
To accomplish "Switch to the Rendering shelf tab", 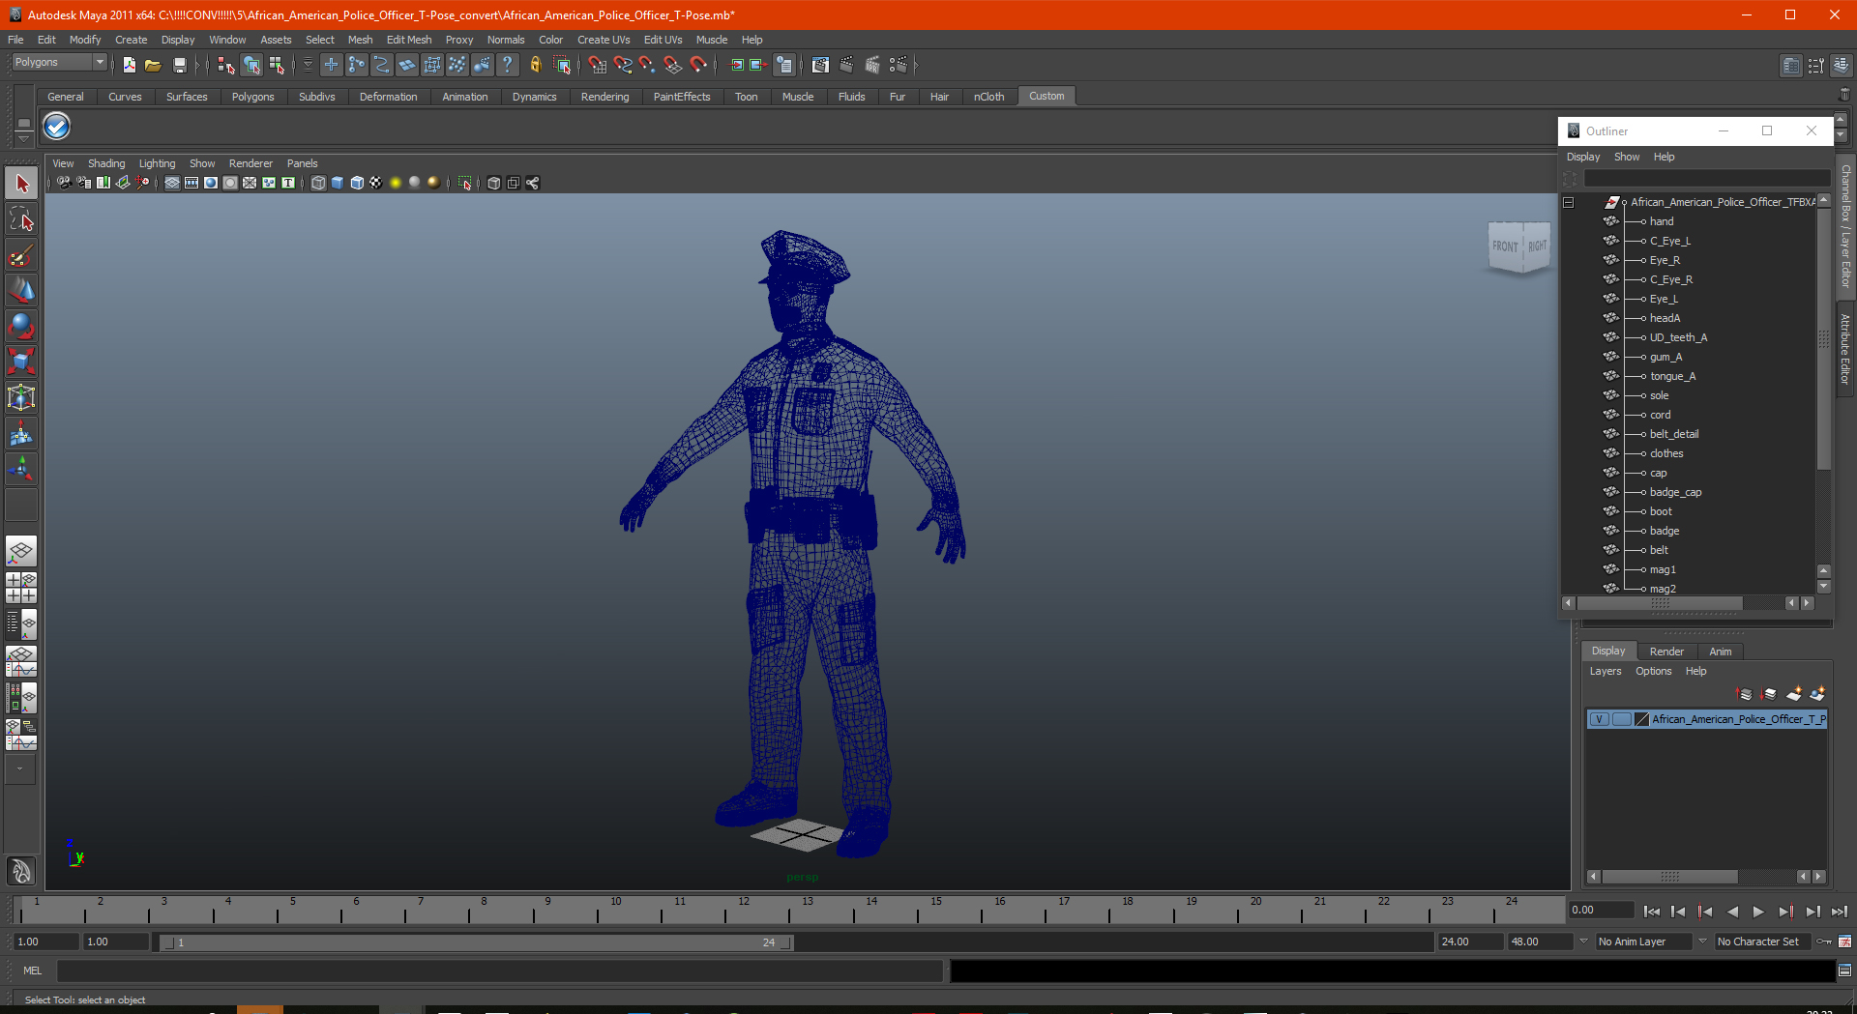I will point(604,97).
